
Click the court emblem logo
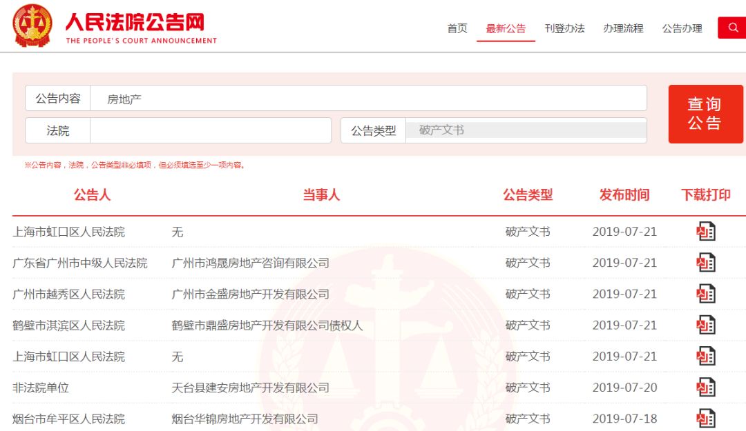point(32,26)
